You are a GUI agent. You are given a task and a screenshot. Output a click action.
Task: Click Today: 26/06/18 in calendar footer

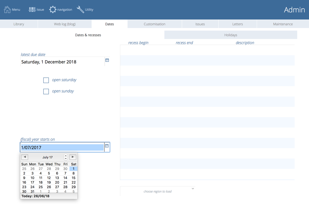click(35, 196)
